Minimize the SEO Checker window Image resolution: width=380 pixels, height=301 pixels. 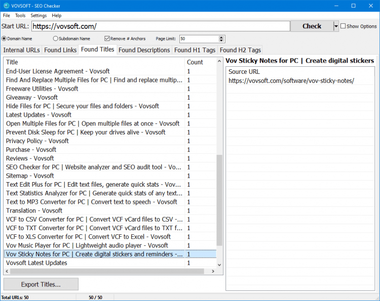tap(336, 6)
